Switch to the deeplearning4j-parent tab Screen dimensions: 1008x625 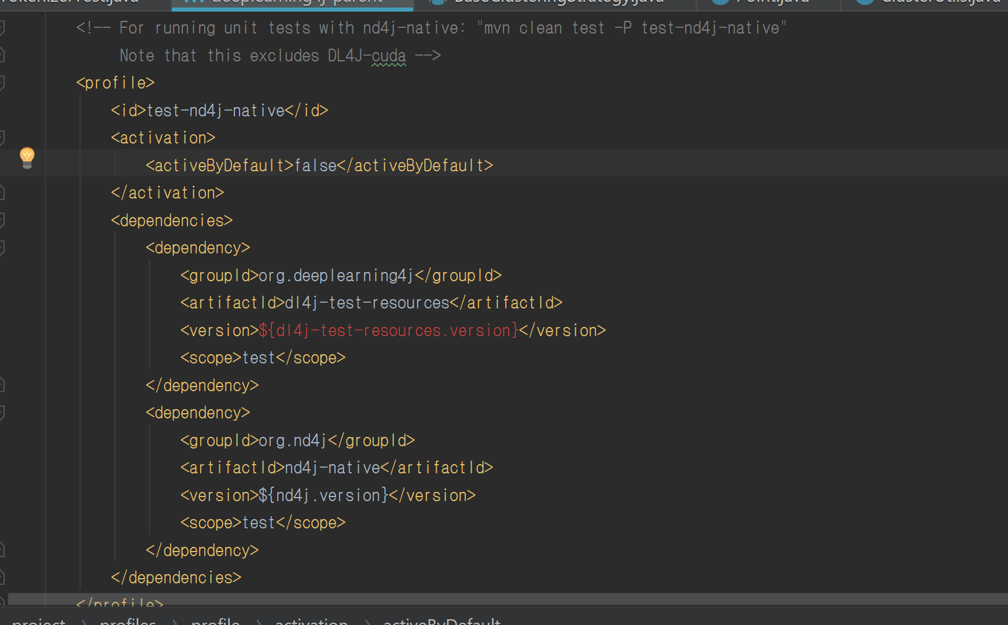point(295,2)
